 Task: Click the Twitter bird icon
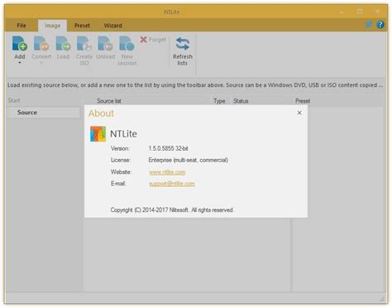pos(369,24)
